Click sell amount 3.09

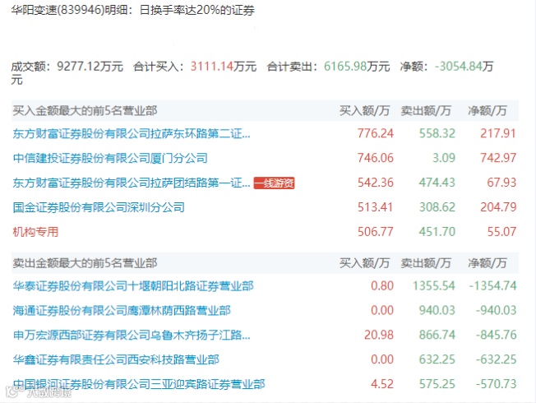click(x=444, y=158)
